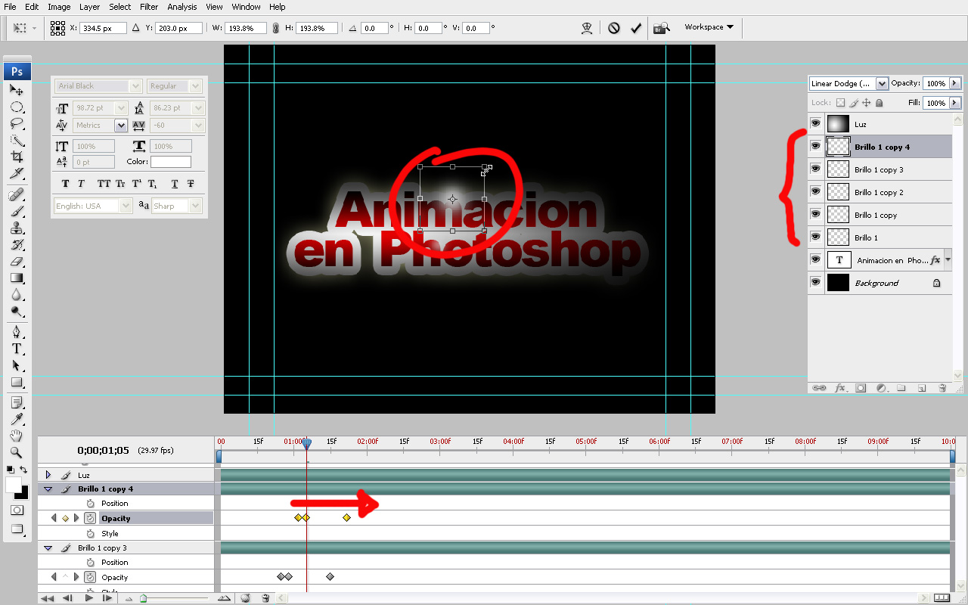The width and height of the screenshot is (968, 605).
Task: Collapse the Brillo 1 copy 3 timeline track
Action: click(x=48, y=548)
